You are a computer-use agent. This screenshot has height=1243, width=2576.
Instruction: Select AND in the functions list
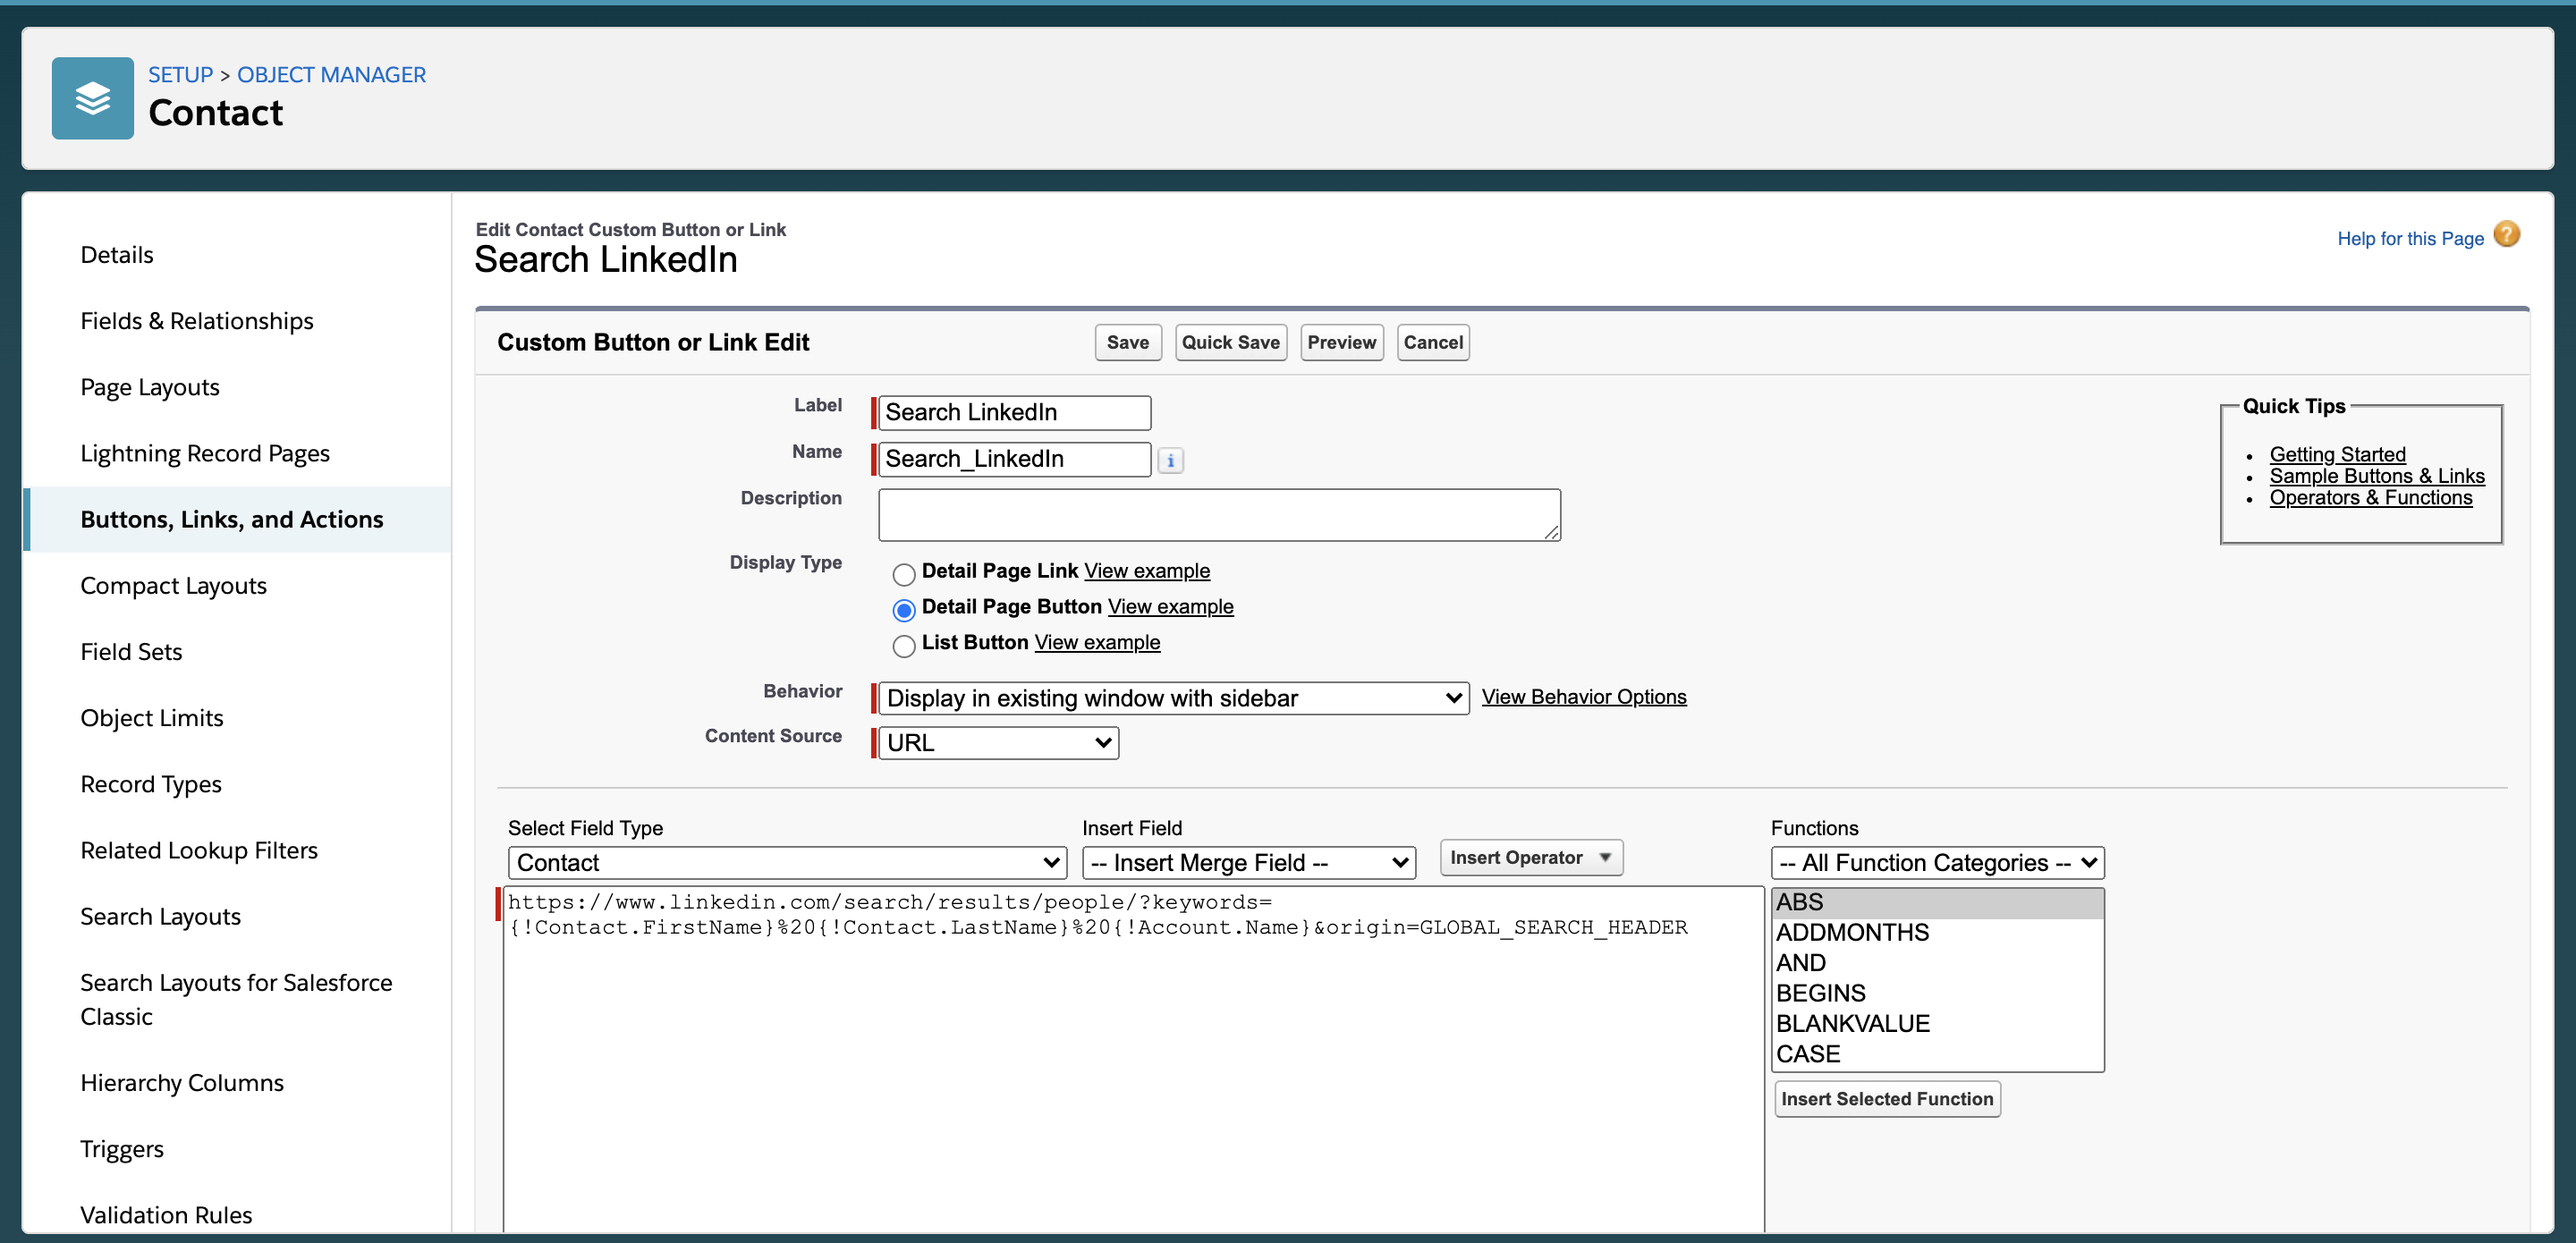1937,963
